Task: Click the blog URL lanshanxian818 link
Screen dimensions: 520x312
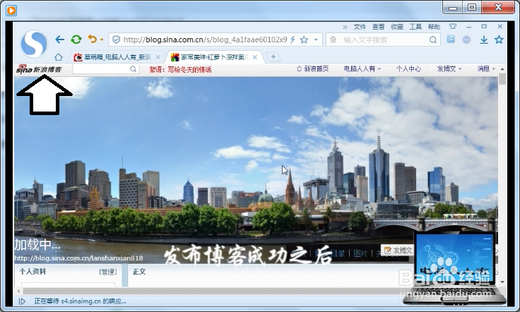Action: 78,258
